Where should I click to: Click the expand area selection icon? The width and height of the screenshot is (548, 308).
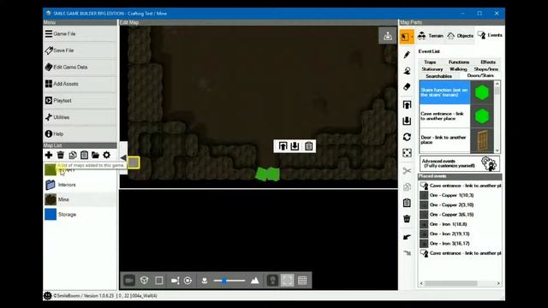click(407, 153)
